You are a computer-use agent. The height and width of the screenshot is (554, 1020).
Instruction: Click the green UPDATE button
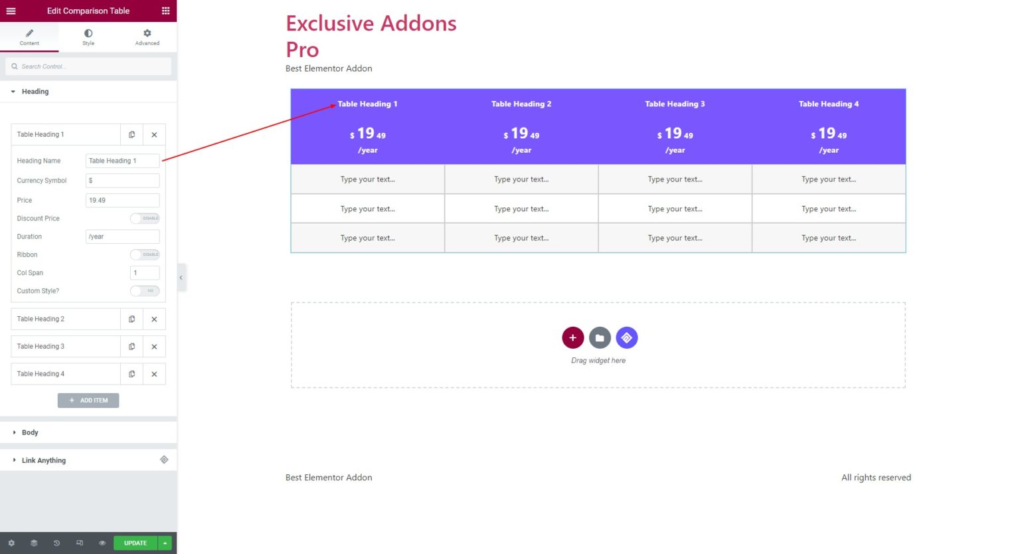click(135, 543)
